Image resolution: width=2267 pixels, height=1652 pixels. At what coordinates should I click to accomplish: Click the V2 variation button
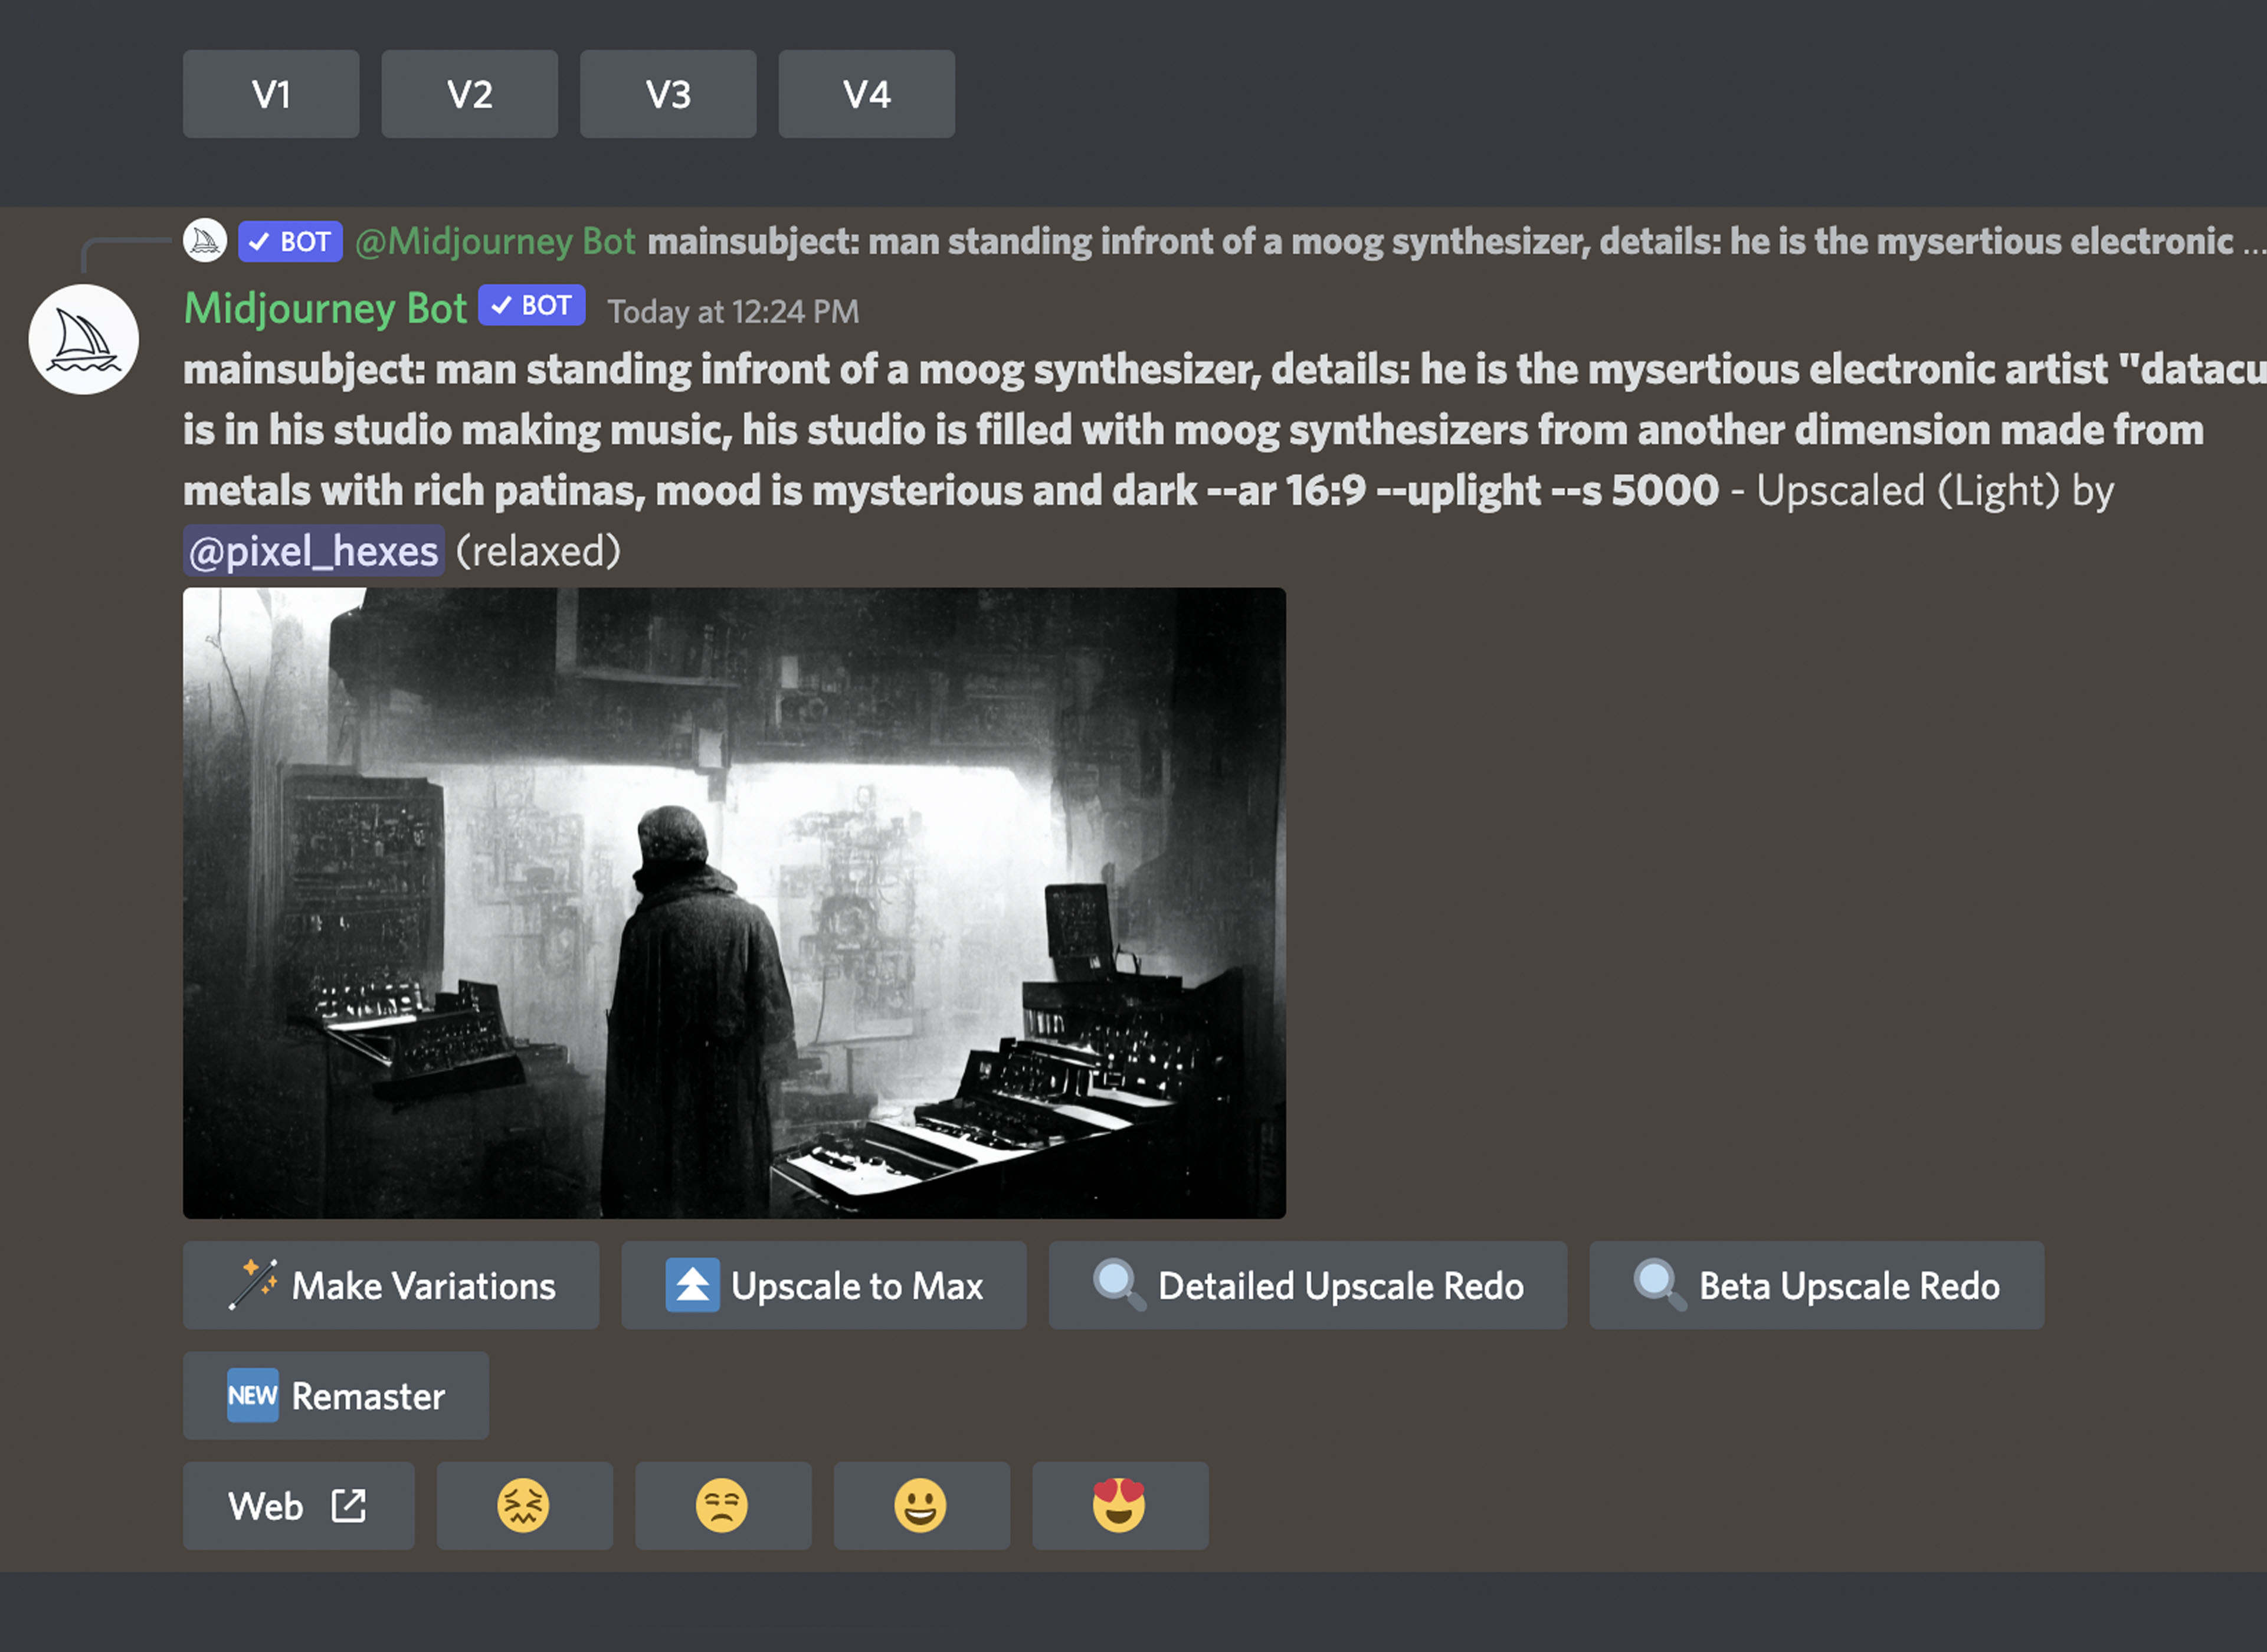[469, 94]
